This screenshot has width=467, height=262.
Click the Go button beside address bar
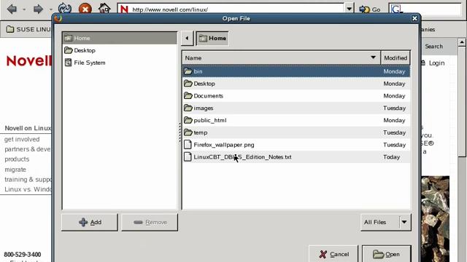[x=370, y=9]
